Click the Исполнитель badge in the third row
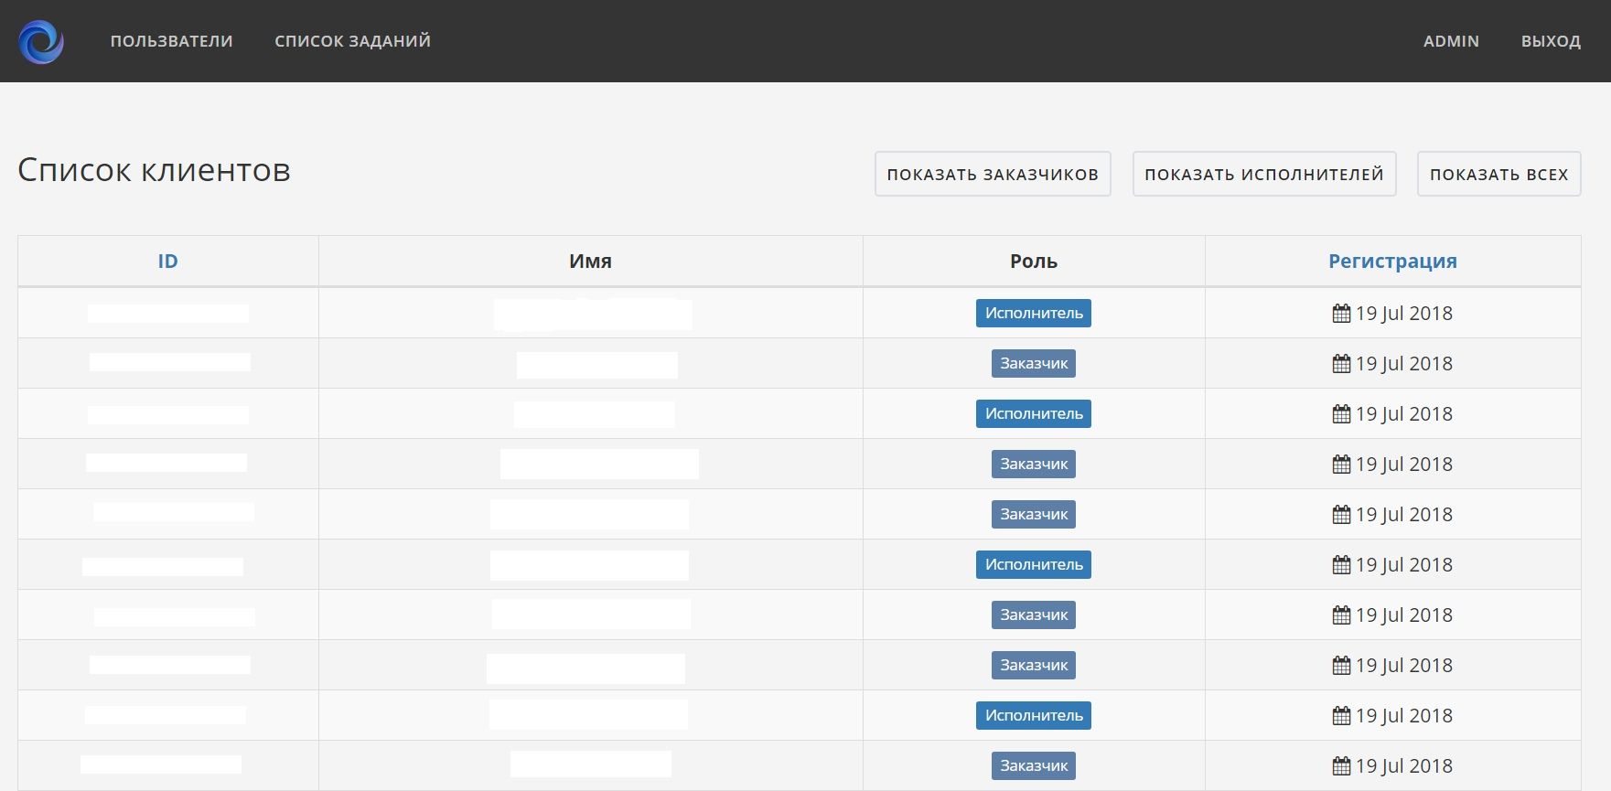This screenshot has width=1611, height=791. (x=1034, y=413)
